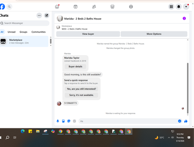194x147 pixels.
Task: Click the conversation vertical scrollbar
Action: (188, 88)
